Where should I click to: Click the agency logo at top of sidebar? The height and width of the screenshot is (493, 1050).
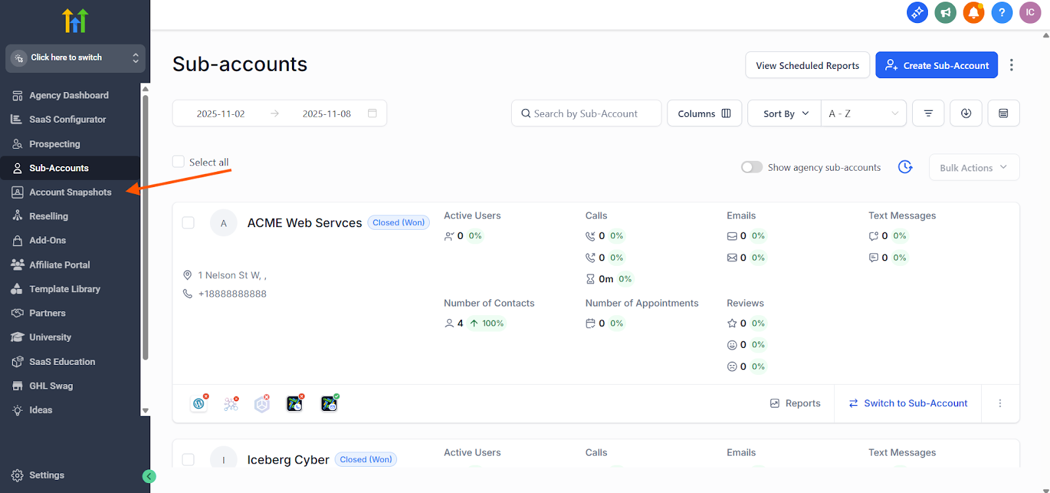[75, 21]
